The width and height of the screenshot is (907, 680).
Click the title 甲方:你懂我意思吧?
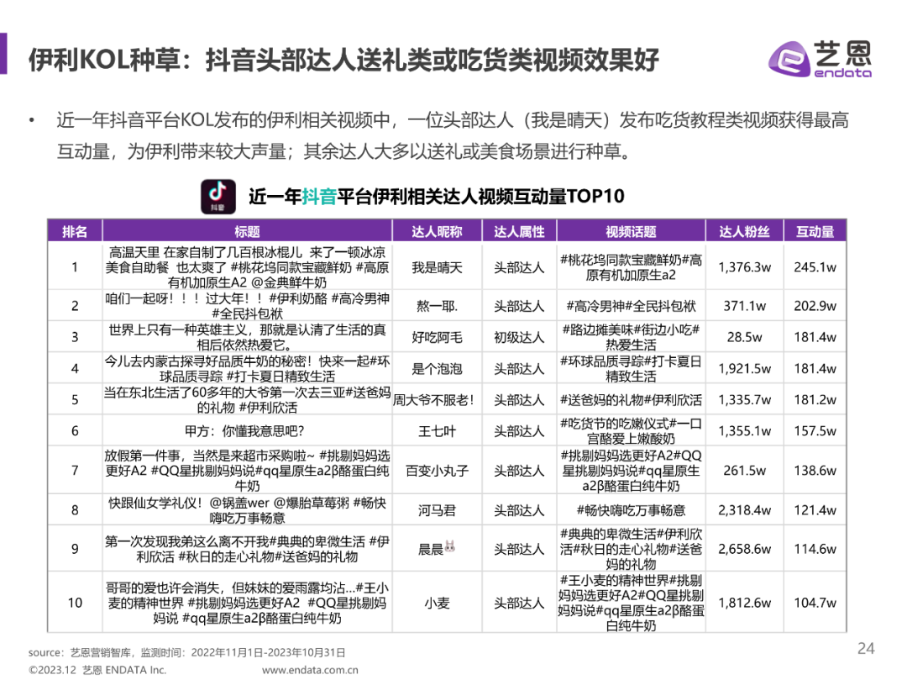point(244,431)
